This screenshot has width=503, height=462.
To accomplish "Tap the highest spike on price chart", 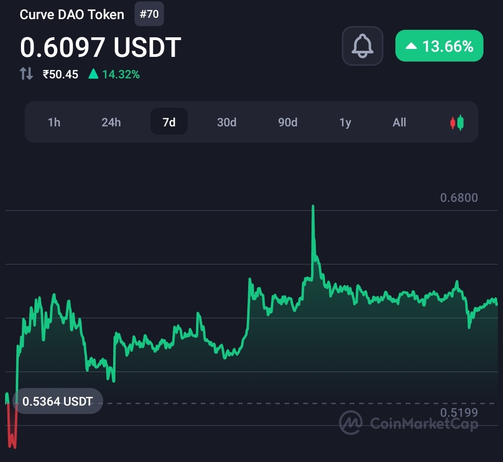I will (313, 207).
